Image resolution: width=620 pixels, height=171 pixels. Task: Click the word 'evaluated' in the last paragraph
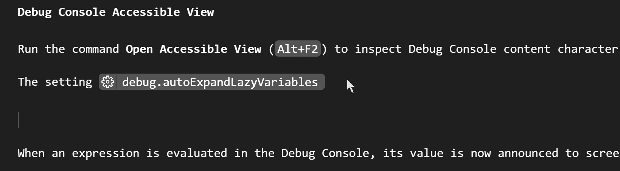point(197,153)
